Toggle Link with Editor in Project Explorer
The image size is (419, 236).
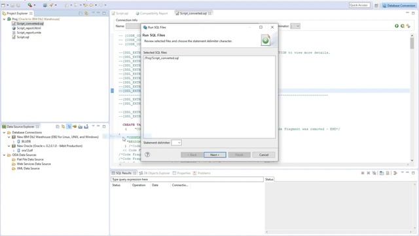(x=86, y=13)
